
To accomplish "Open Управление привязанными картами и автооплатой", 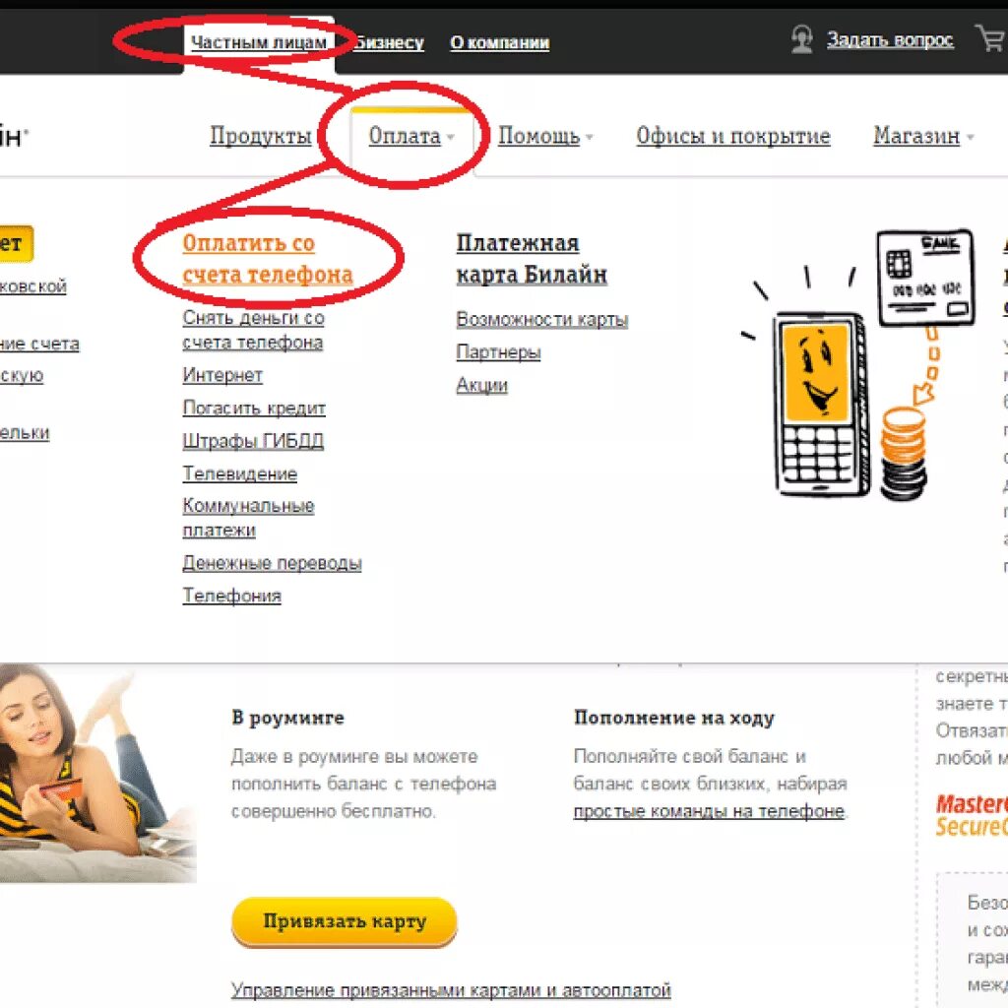I will click(x=451, y=990).
